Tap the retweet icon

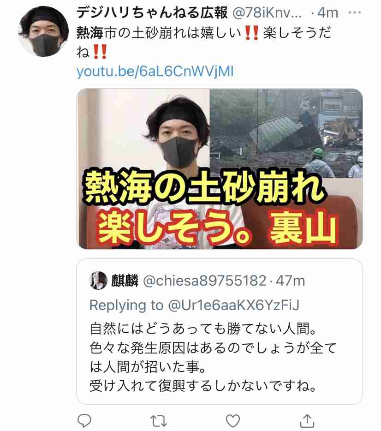[159, 421]
